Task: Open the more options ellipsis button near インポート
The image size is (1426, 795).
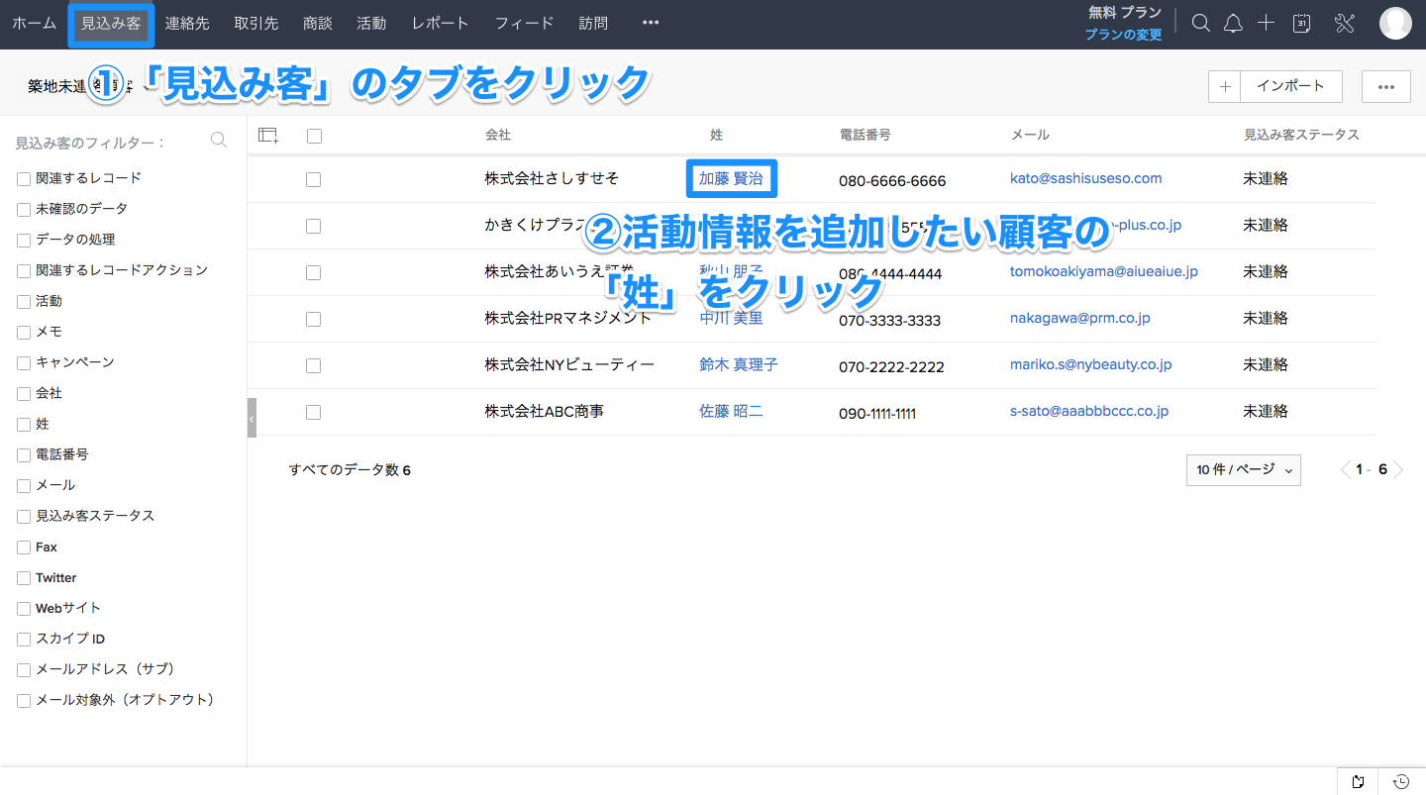Action: (x=1386, y=86)
